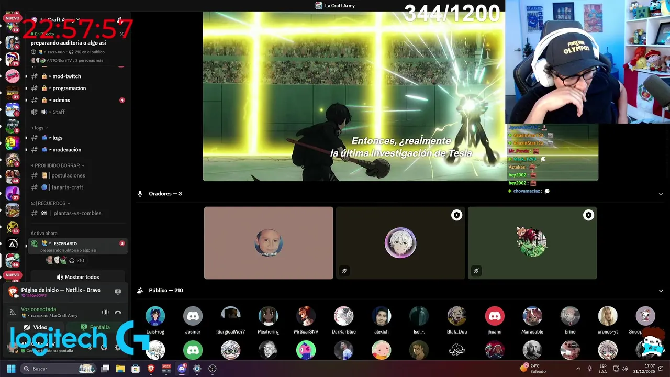Toggle the Pantalla screen share button
Image resolution: width=670 pixels, height=377 pixels.
[x=95, y=327]
